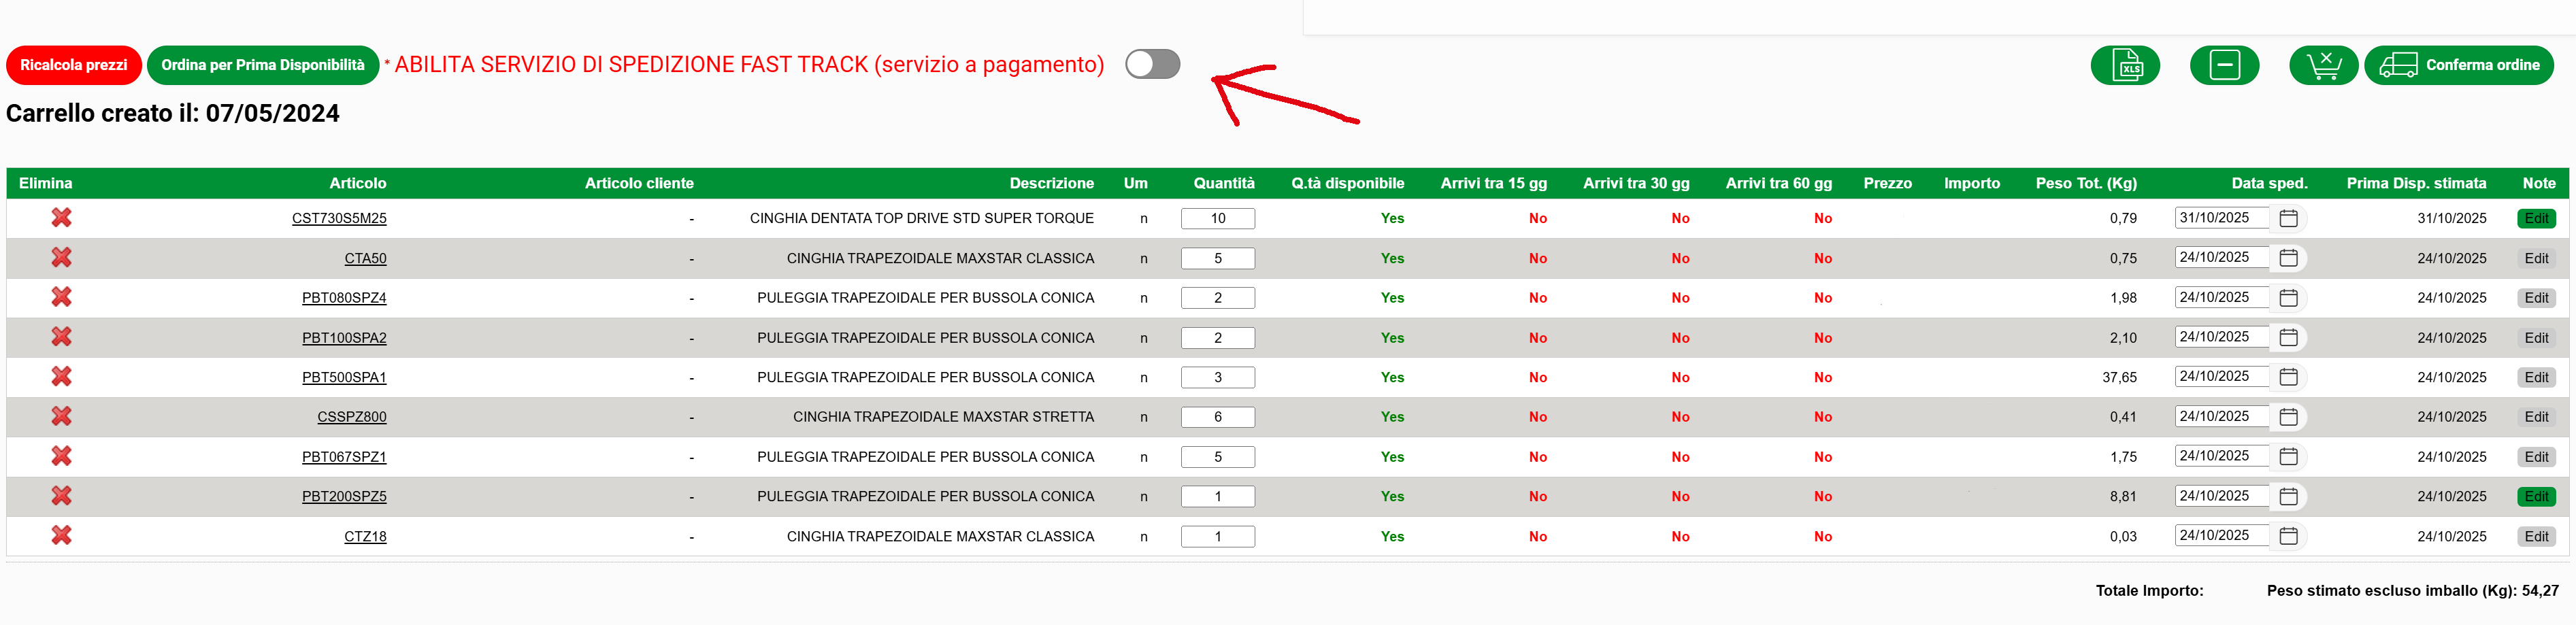Click the Quantità column header
This screenshot has width=2576, height=625.
click(x=1223, y=183)
